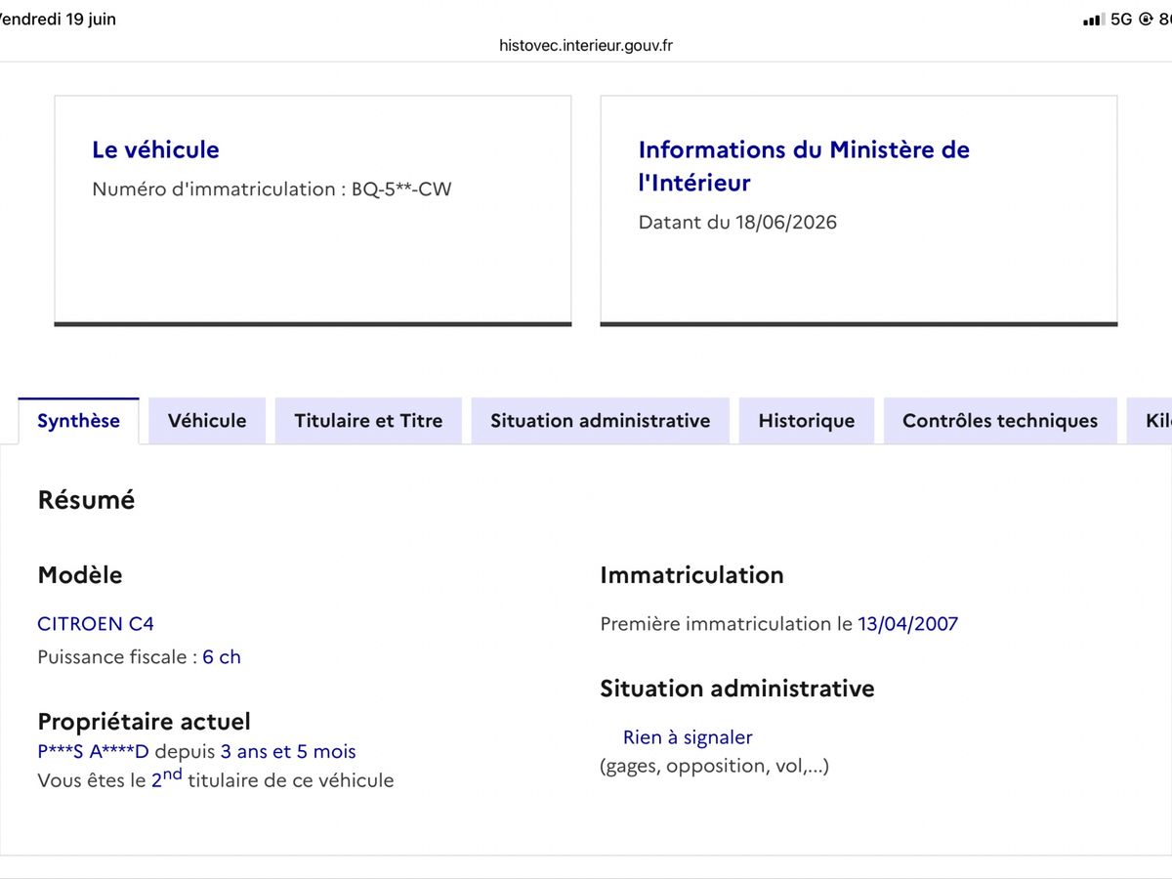Click the 13/04/2007 registration date
Viewport: 1172px width, 879px height.
[908, 623]
